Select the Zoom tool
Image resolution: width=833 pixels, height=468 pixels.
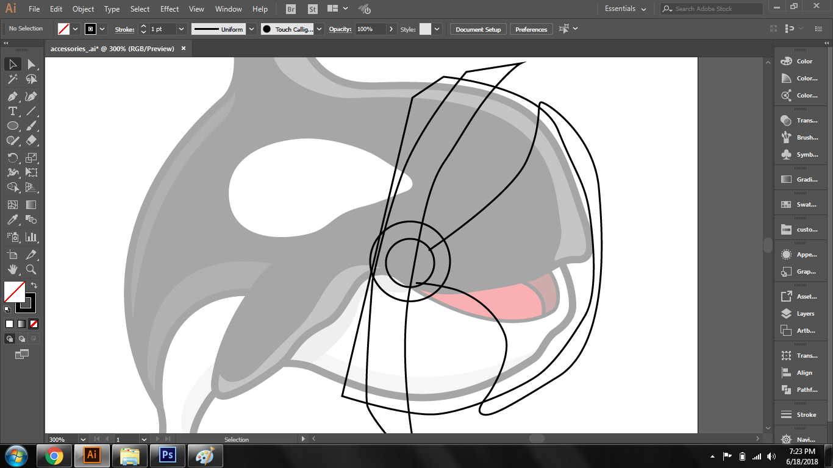tap(31, 269)
